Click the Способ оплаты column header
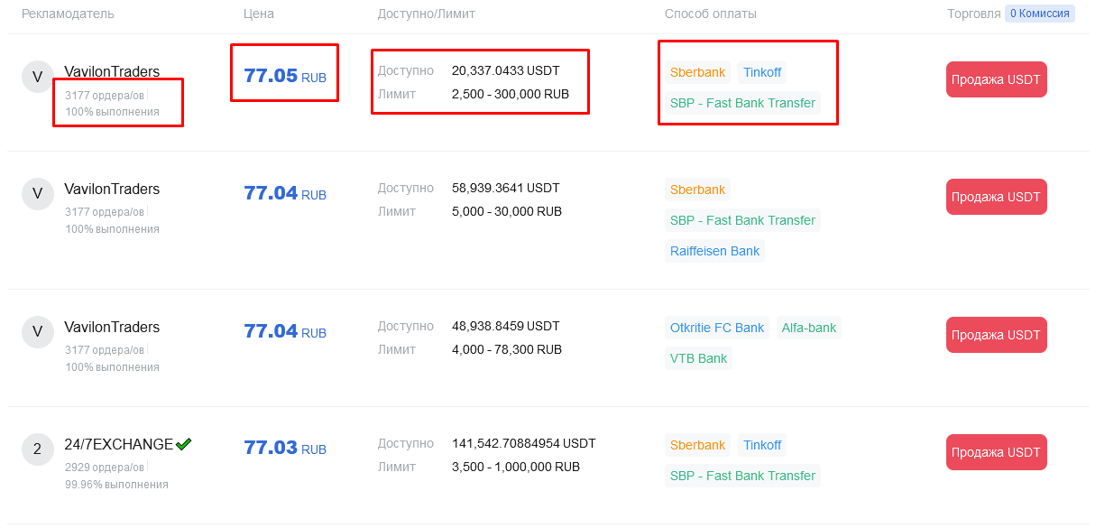Viewport: 1114px width, 528px height. click(x=711, y=14)
